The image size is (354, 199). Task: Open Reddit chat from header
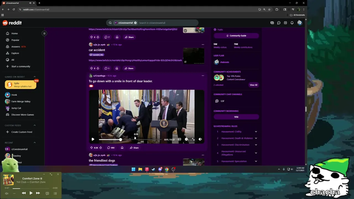(279, 23)
